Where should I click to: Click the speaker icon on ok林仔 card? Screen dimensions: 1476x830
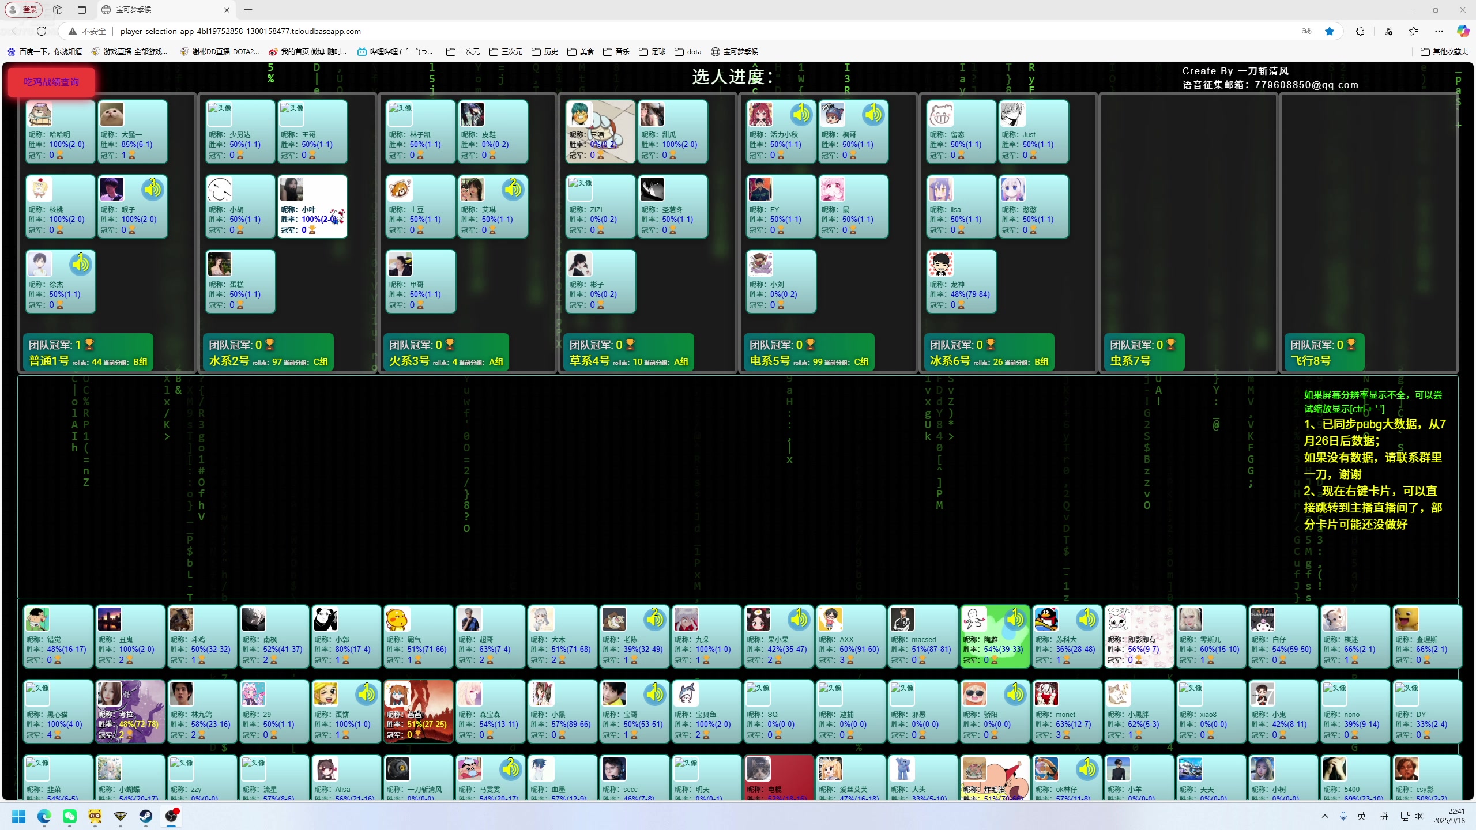[x=1087, y=769]
